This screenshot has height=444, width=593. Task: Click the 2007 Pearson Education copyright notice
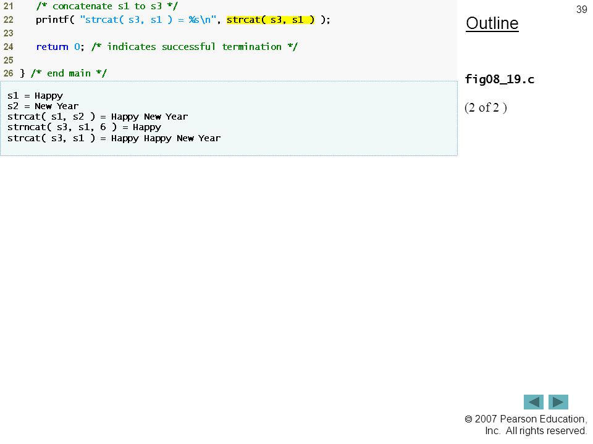point(526,425)
